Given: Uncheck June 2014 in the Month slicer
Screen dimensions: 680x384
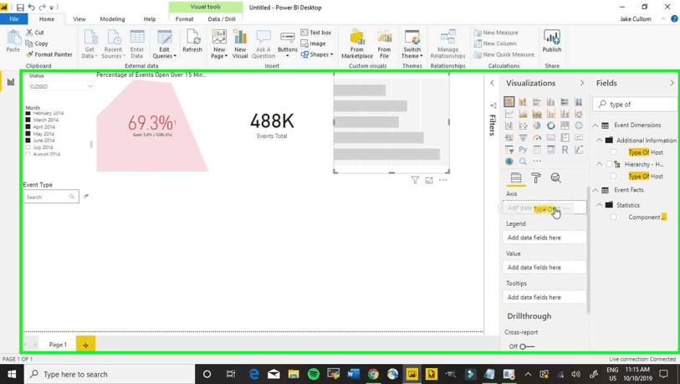Looking at the screenshot, I should 28,141.
